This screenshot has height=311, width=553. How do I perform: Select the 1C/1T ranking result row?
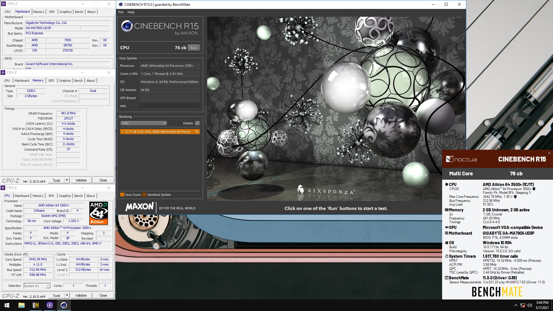pos(160,132)
